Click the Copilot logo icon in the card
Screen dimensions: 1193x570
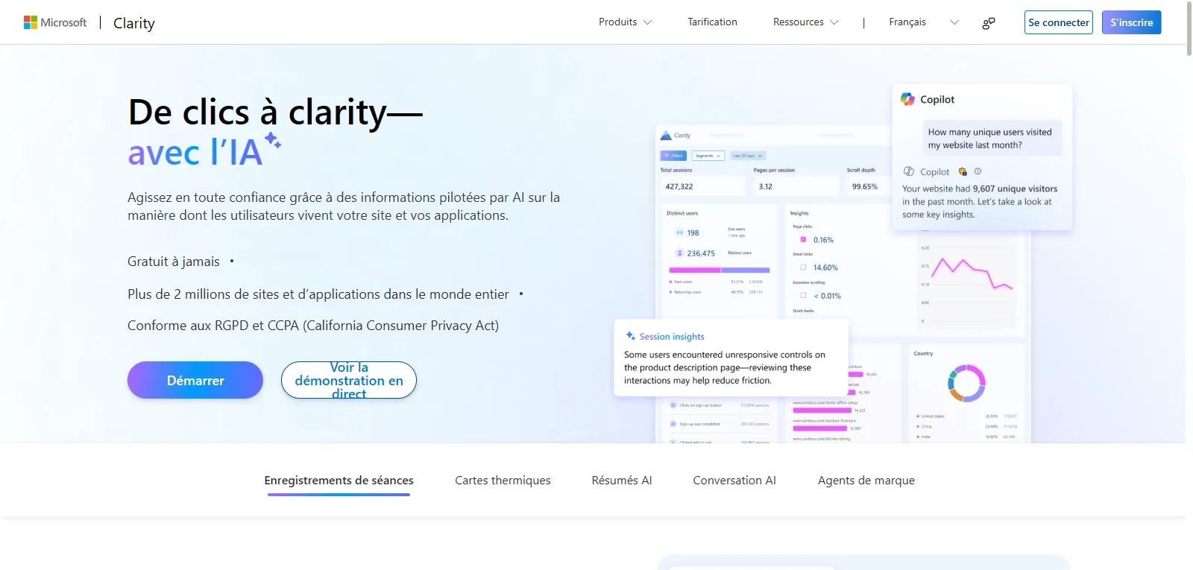pos(907,99)
